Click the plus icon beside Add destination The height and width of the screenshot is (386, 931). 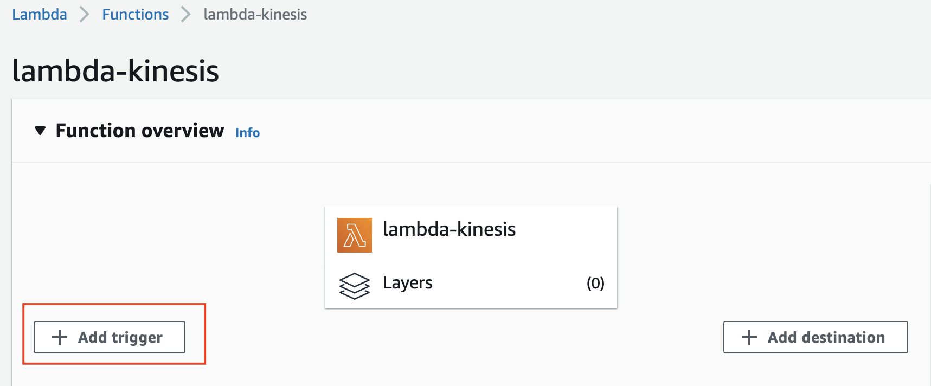749,337
